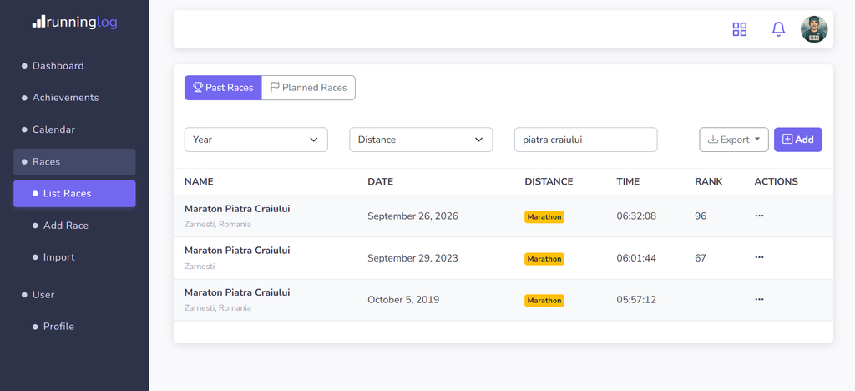Screen dimensions: 855x391
Task: Click the time 06:01:44
Action: point(636,258)
